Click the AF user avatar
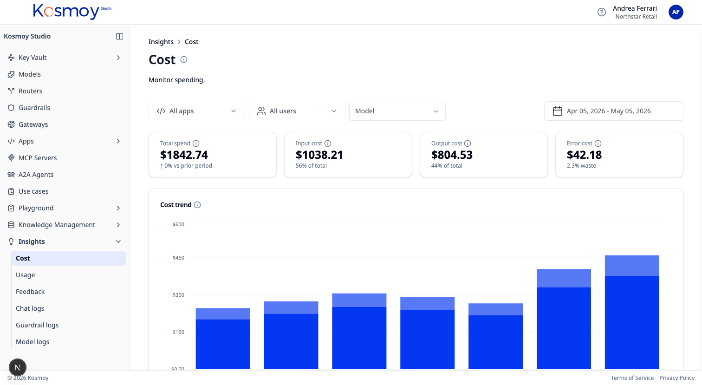This screenshot has width=702, height=385. pos(676,12)
